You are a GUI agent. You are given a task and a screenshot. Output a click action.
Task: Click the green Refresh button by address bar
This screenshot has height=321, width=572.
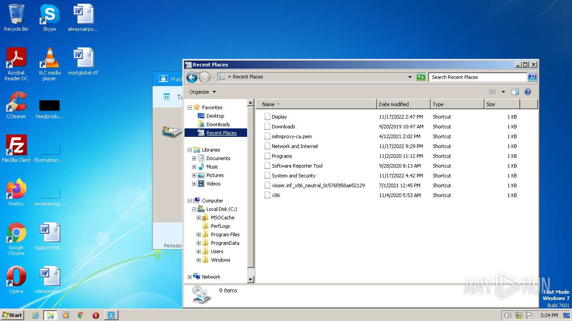(x=421, y=77)
